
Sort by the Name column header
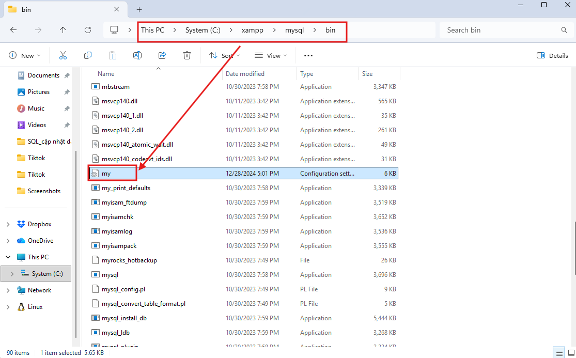[x=106, y=74]
